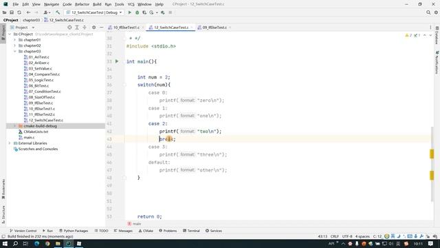Viewport: 440px width, 248px height.
Task: Select main.c in project tree
Action: [x=29, y=138]
